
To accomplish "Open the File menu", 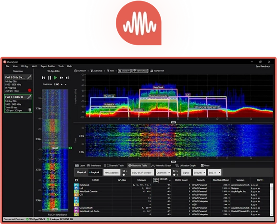I will coord(7,66).
